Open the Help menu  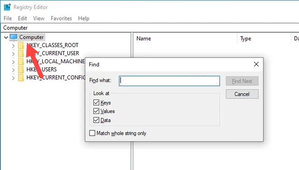coord(83,18)
